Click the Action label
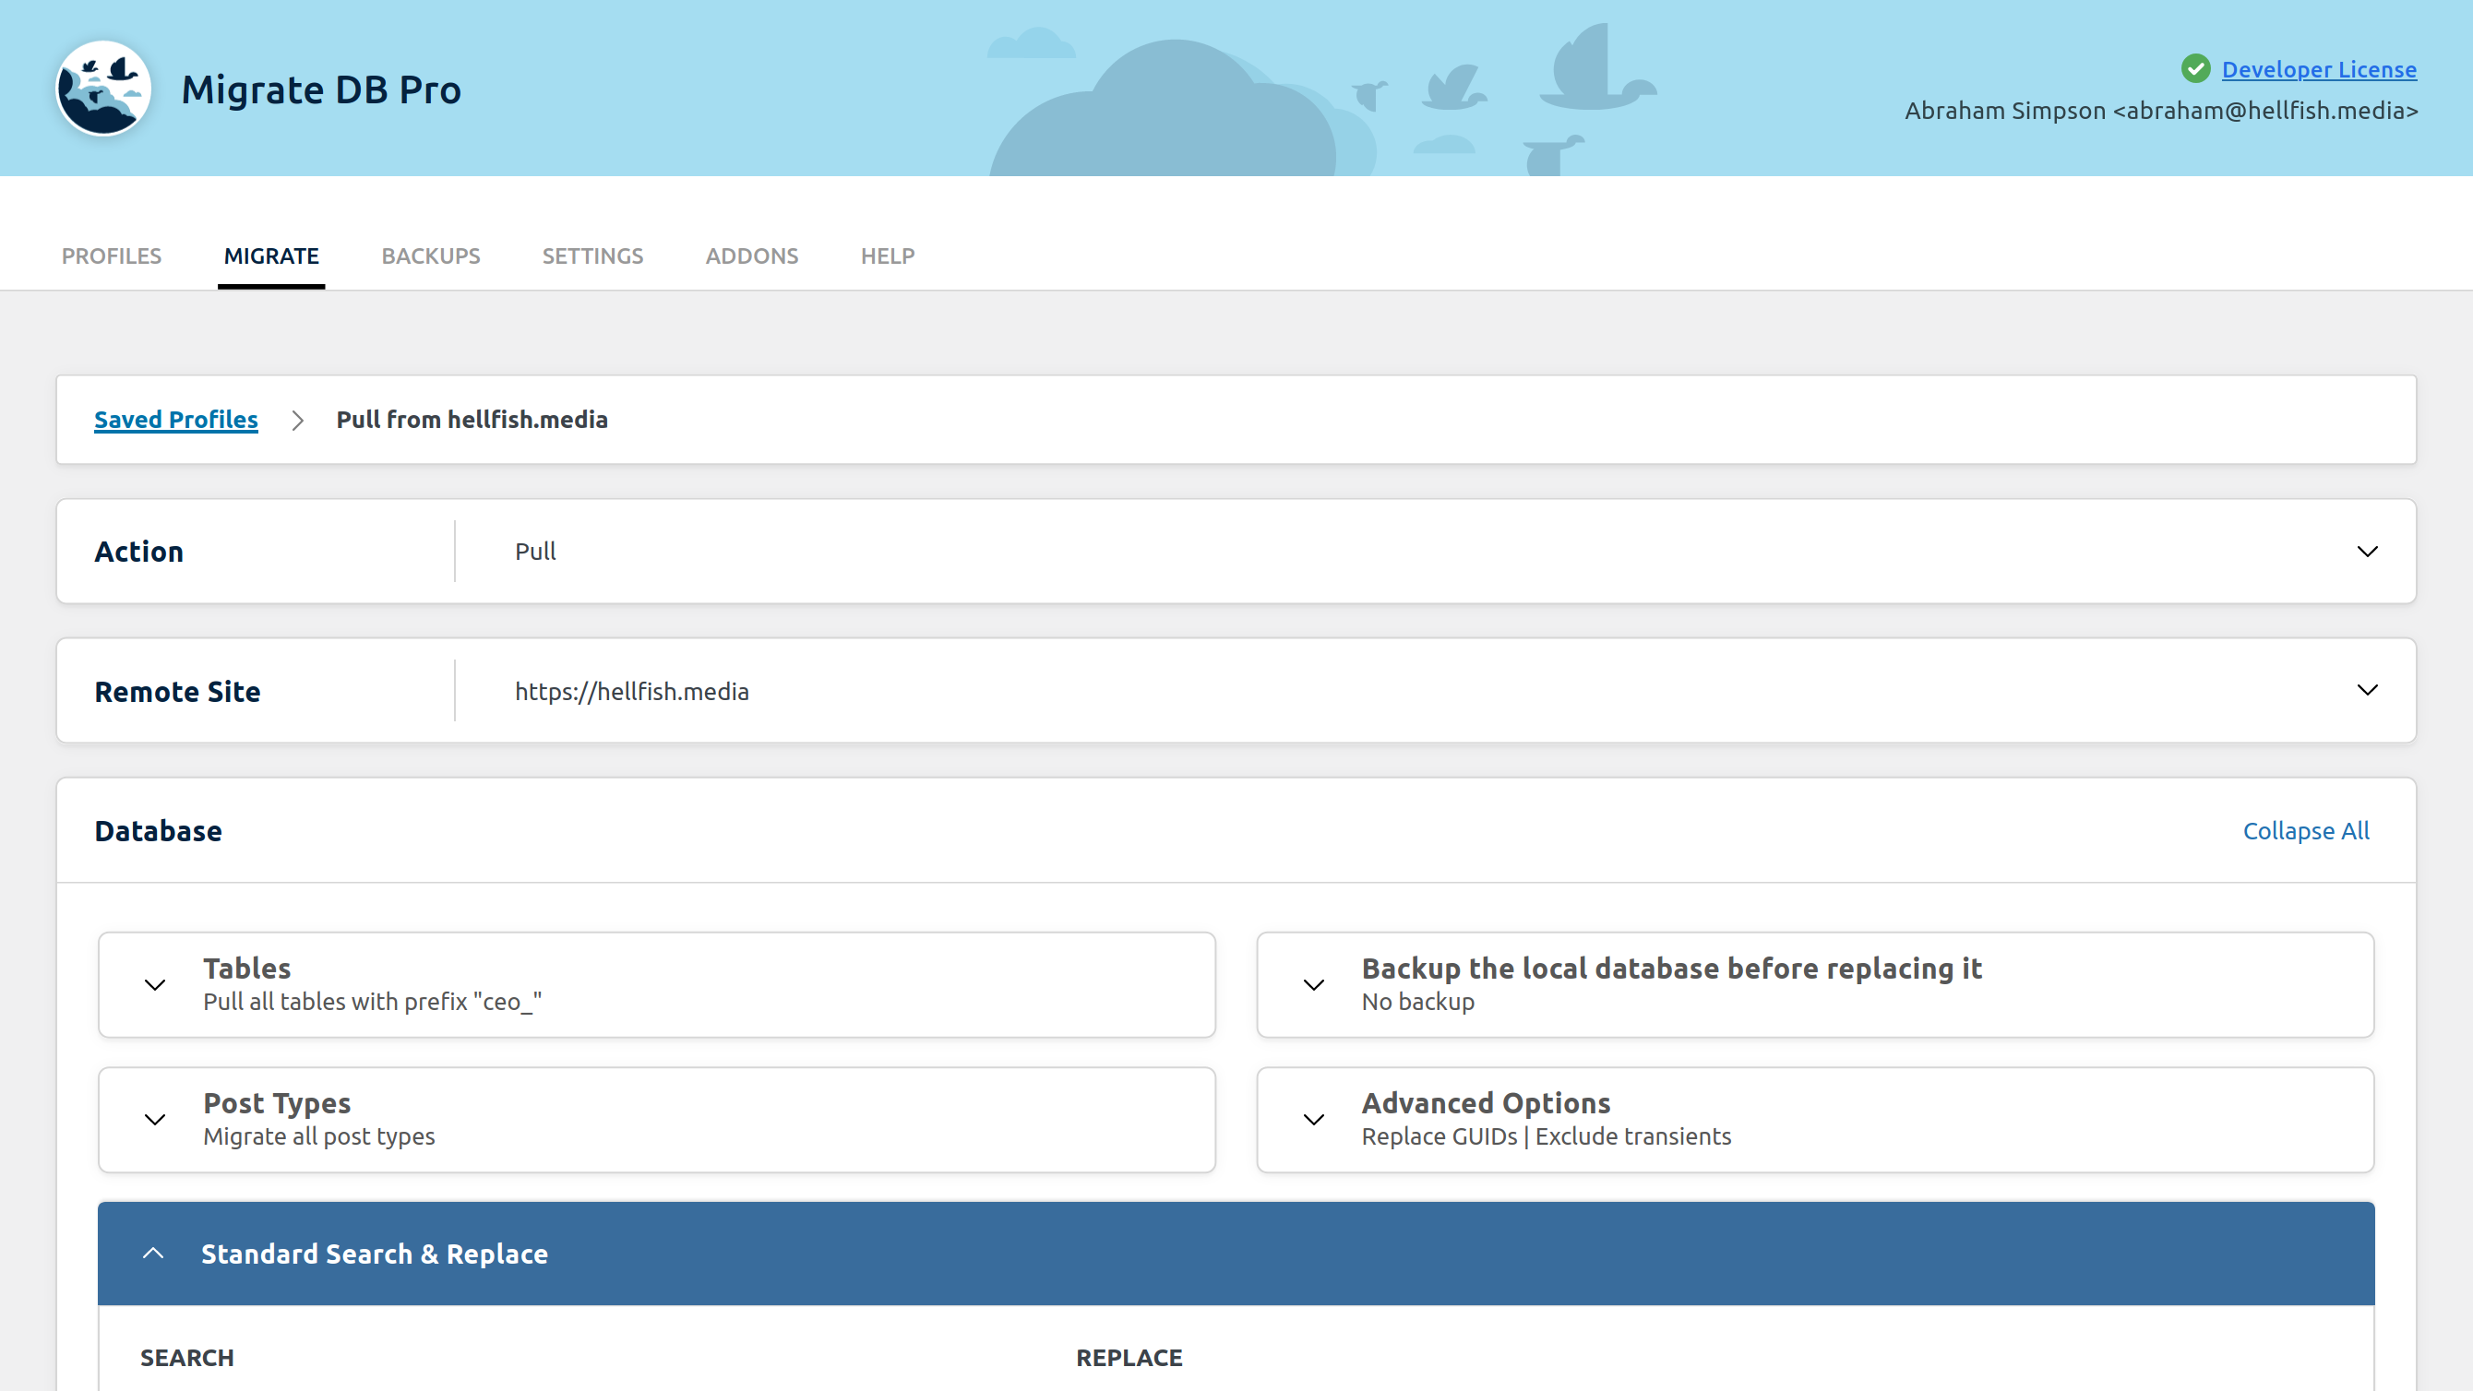The width and height of the screenshot is (2473, 1391). coord(139,552)
